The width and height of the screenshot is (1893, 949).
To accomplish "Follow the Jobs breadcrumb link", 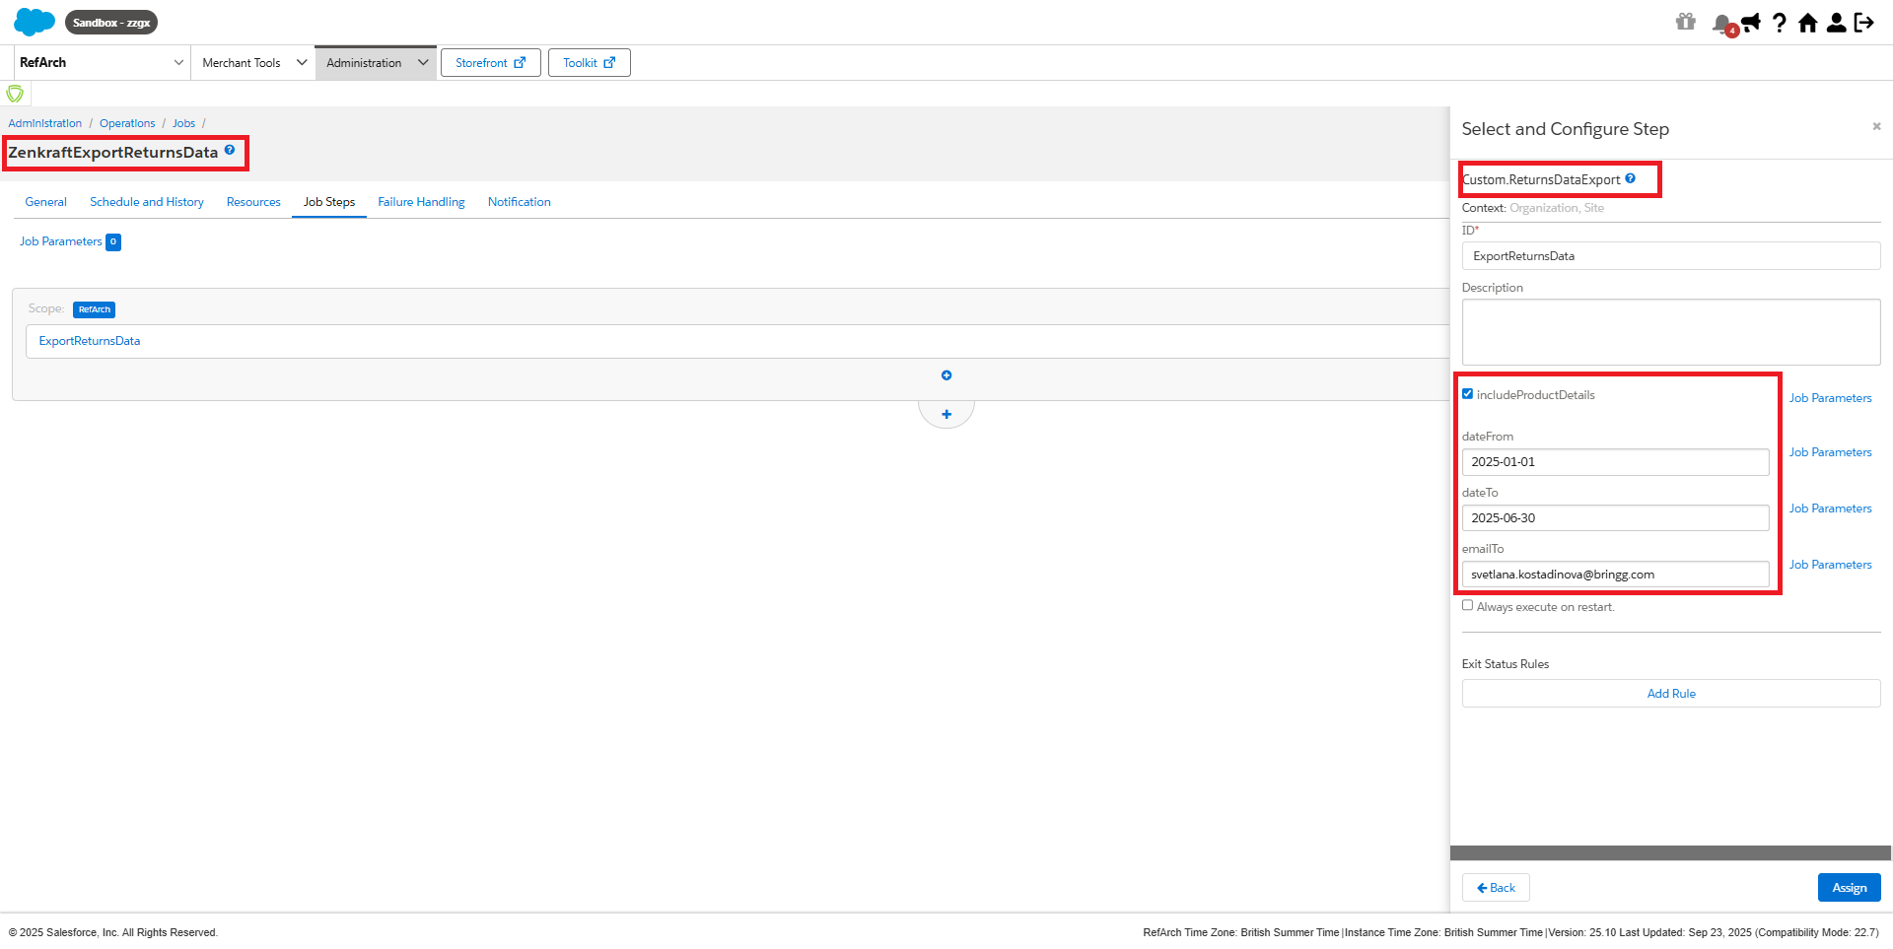I will 183,122.
